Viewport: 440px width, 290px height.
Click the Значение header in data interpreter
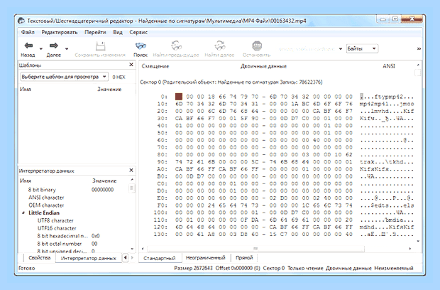(104, 181)
